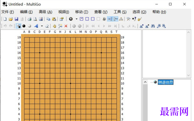The image size is (194, 121).
Task: Click the hand pass-move icon
Action: (54, 26)
